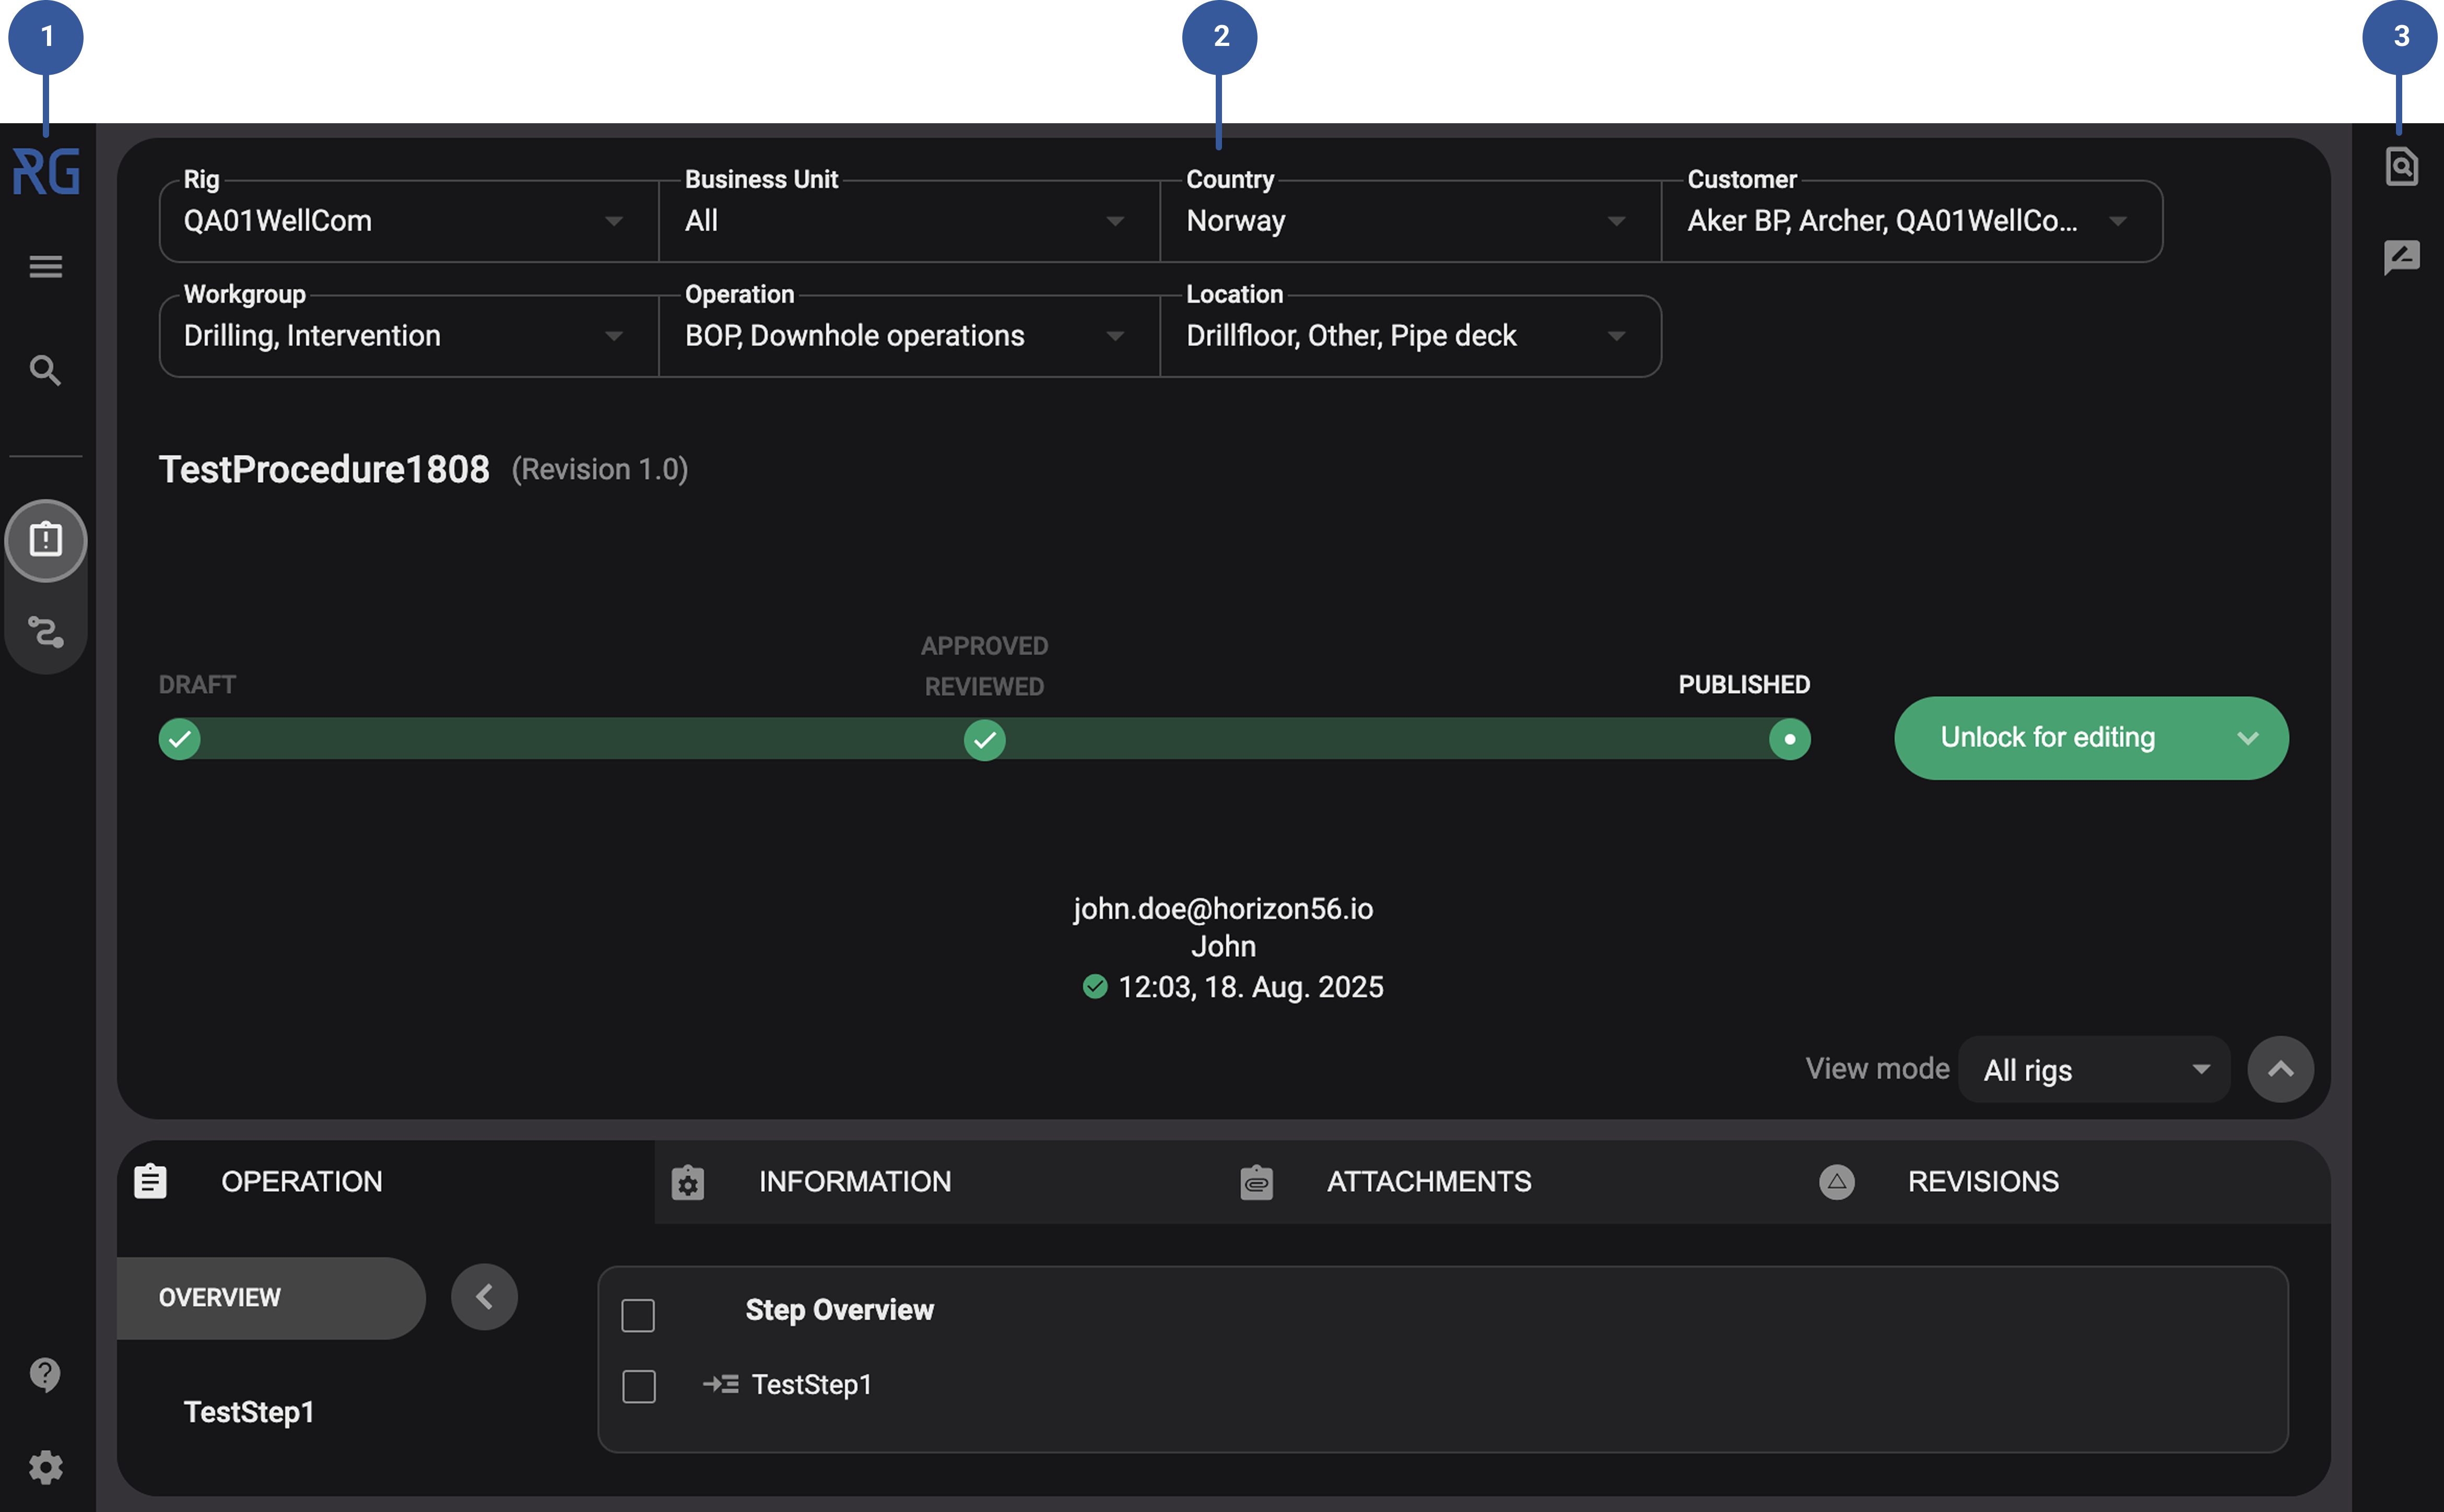Switch to the Attachments tab
The height and width of the screenshot is (1512, 2444).
point(1428,1181)
